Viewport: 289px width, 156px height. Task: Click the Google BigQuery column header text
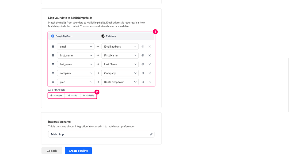pyautogui.click(x=64, y=36)
